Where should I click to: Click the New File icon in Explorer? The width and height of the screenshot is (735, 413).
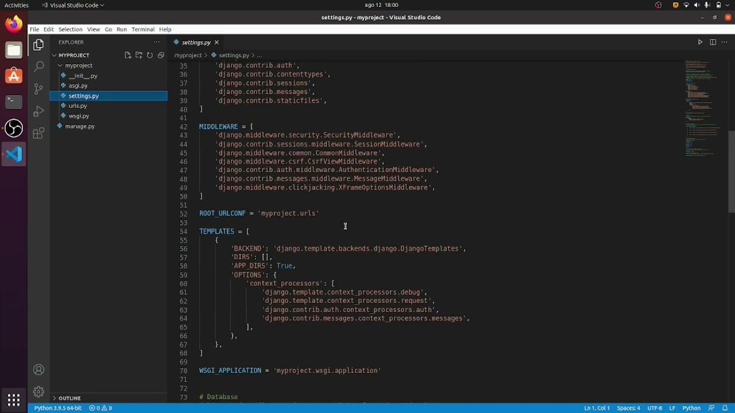127,55
